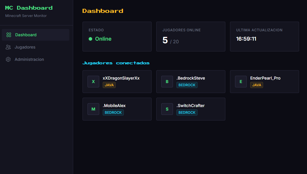This screenshot has height=174, width=307.
Task: Click the Administracion gear icon
Action: pos(8,59)
